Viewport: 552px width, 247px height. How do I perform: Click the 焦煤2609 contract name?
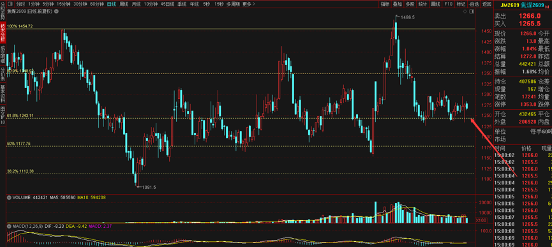click(533, 5)
